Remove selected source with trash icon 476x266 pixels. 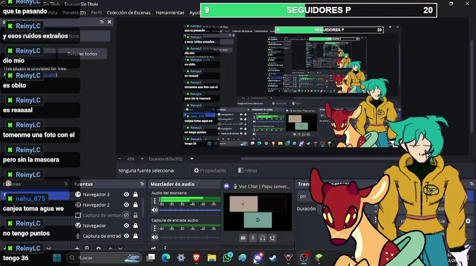(x=87, y=248)
